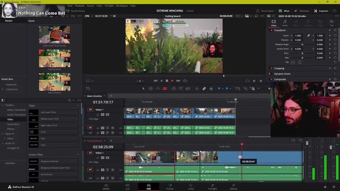The width and height of the screenshot is (340, 191).
Task: Select Video Transitions in Toolbox
Action: tap(16, 110)
